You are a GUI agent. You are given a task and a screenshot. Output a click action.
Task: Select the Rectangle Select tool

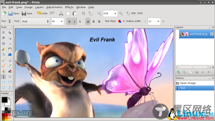click(4, 33)
